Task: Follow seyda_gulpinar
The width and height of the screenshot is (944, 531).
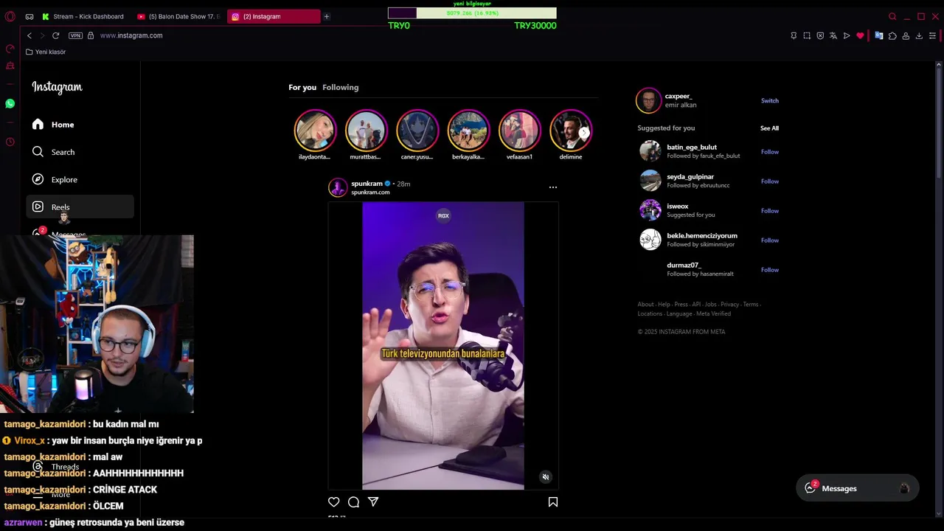Action: [769, 181]
